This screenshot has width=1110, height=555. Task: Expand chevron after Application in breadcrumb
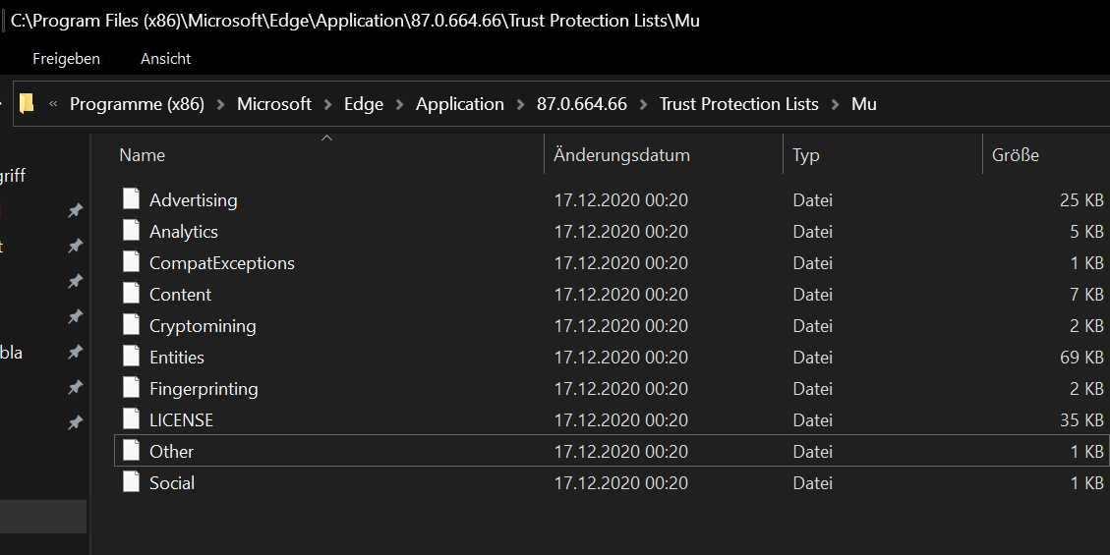(520, 104)
